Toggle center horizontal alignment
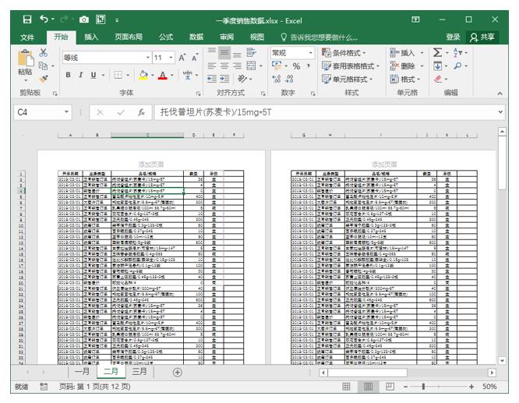Screen dimensions: 519x403 [x=224, y=65]
